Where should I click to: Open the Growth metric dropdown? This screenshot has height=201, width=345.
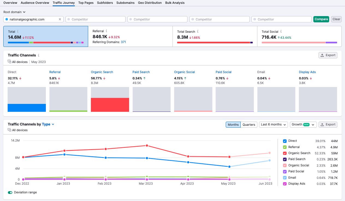coord(303,124)
